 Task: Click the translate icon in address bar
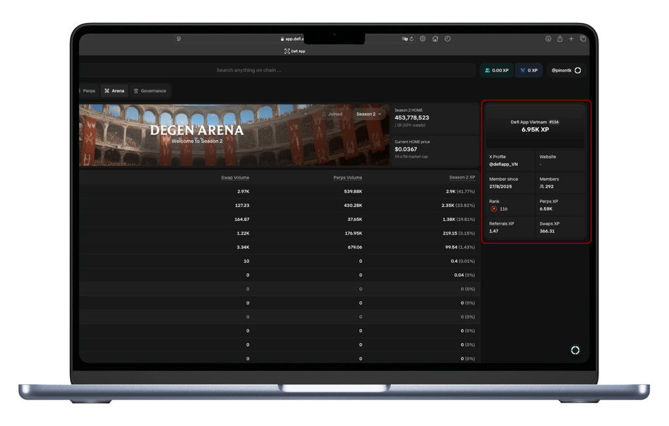[x=404, y=39]
